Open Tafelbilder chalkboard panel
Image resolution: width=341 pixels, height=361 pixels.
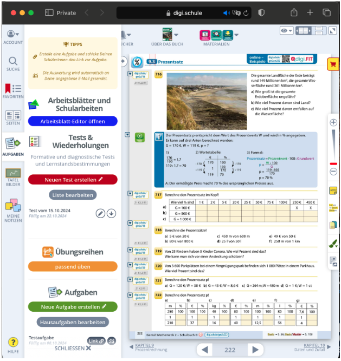tap(13, 177)
